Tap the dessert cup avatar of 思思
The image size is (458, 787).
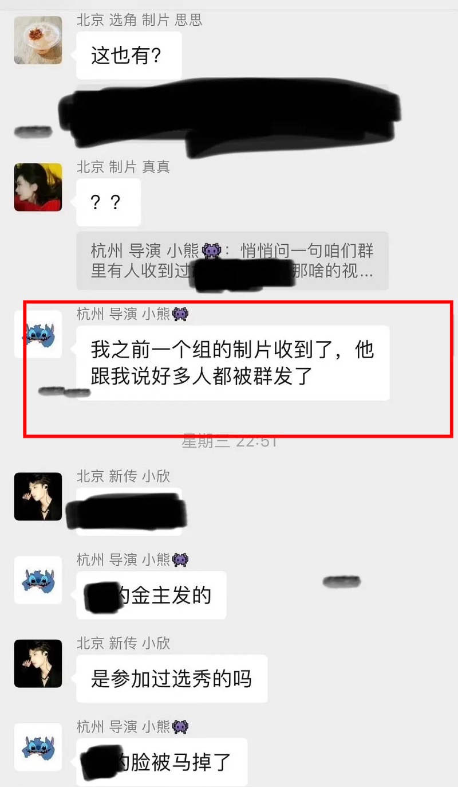tap(38, 40)
